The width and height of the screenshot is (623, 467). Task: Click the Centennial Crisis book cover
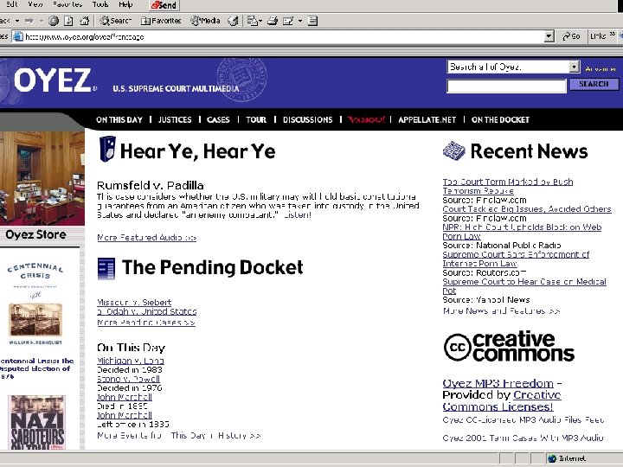pos(35,304)
